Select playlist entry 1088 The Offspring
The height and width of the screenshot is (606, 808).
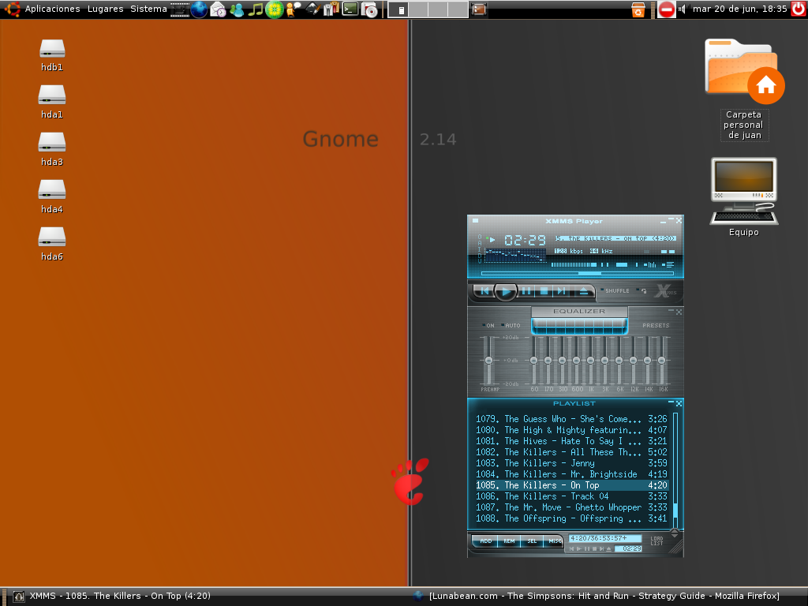(x=571, y=518)
